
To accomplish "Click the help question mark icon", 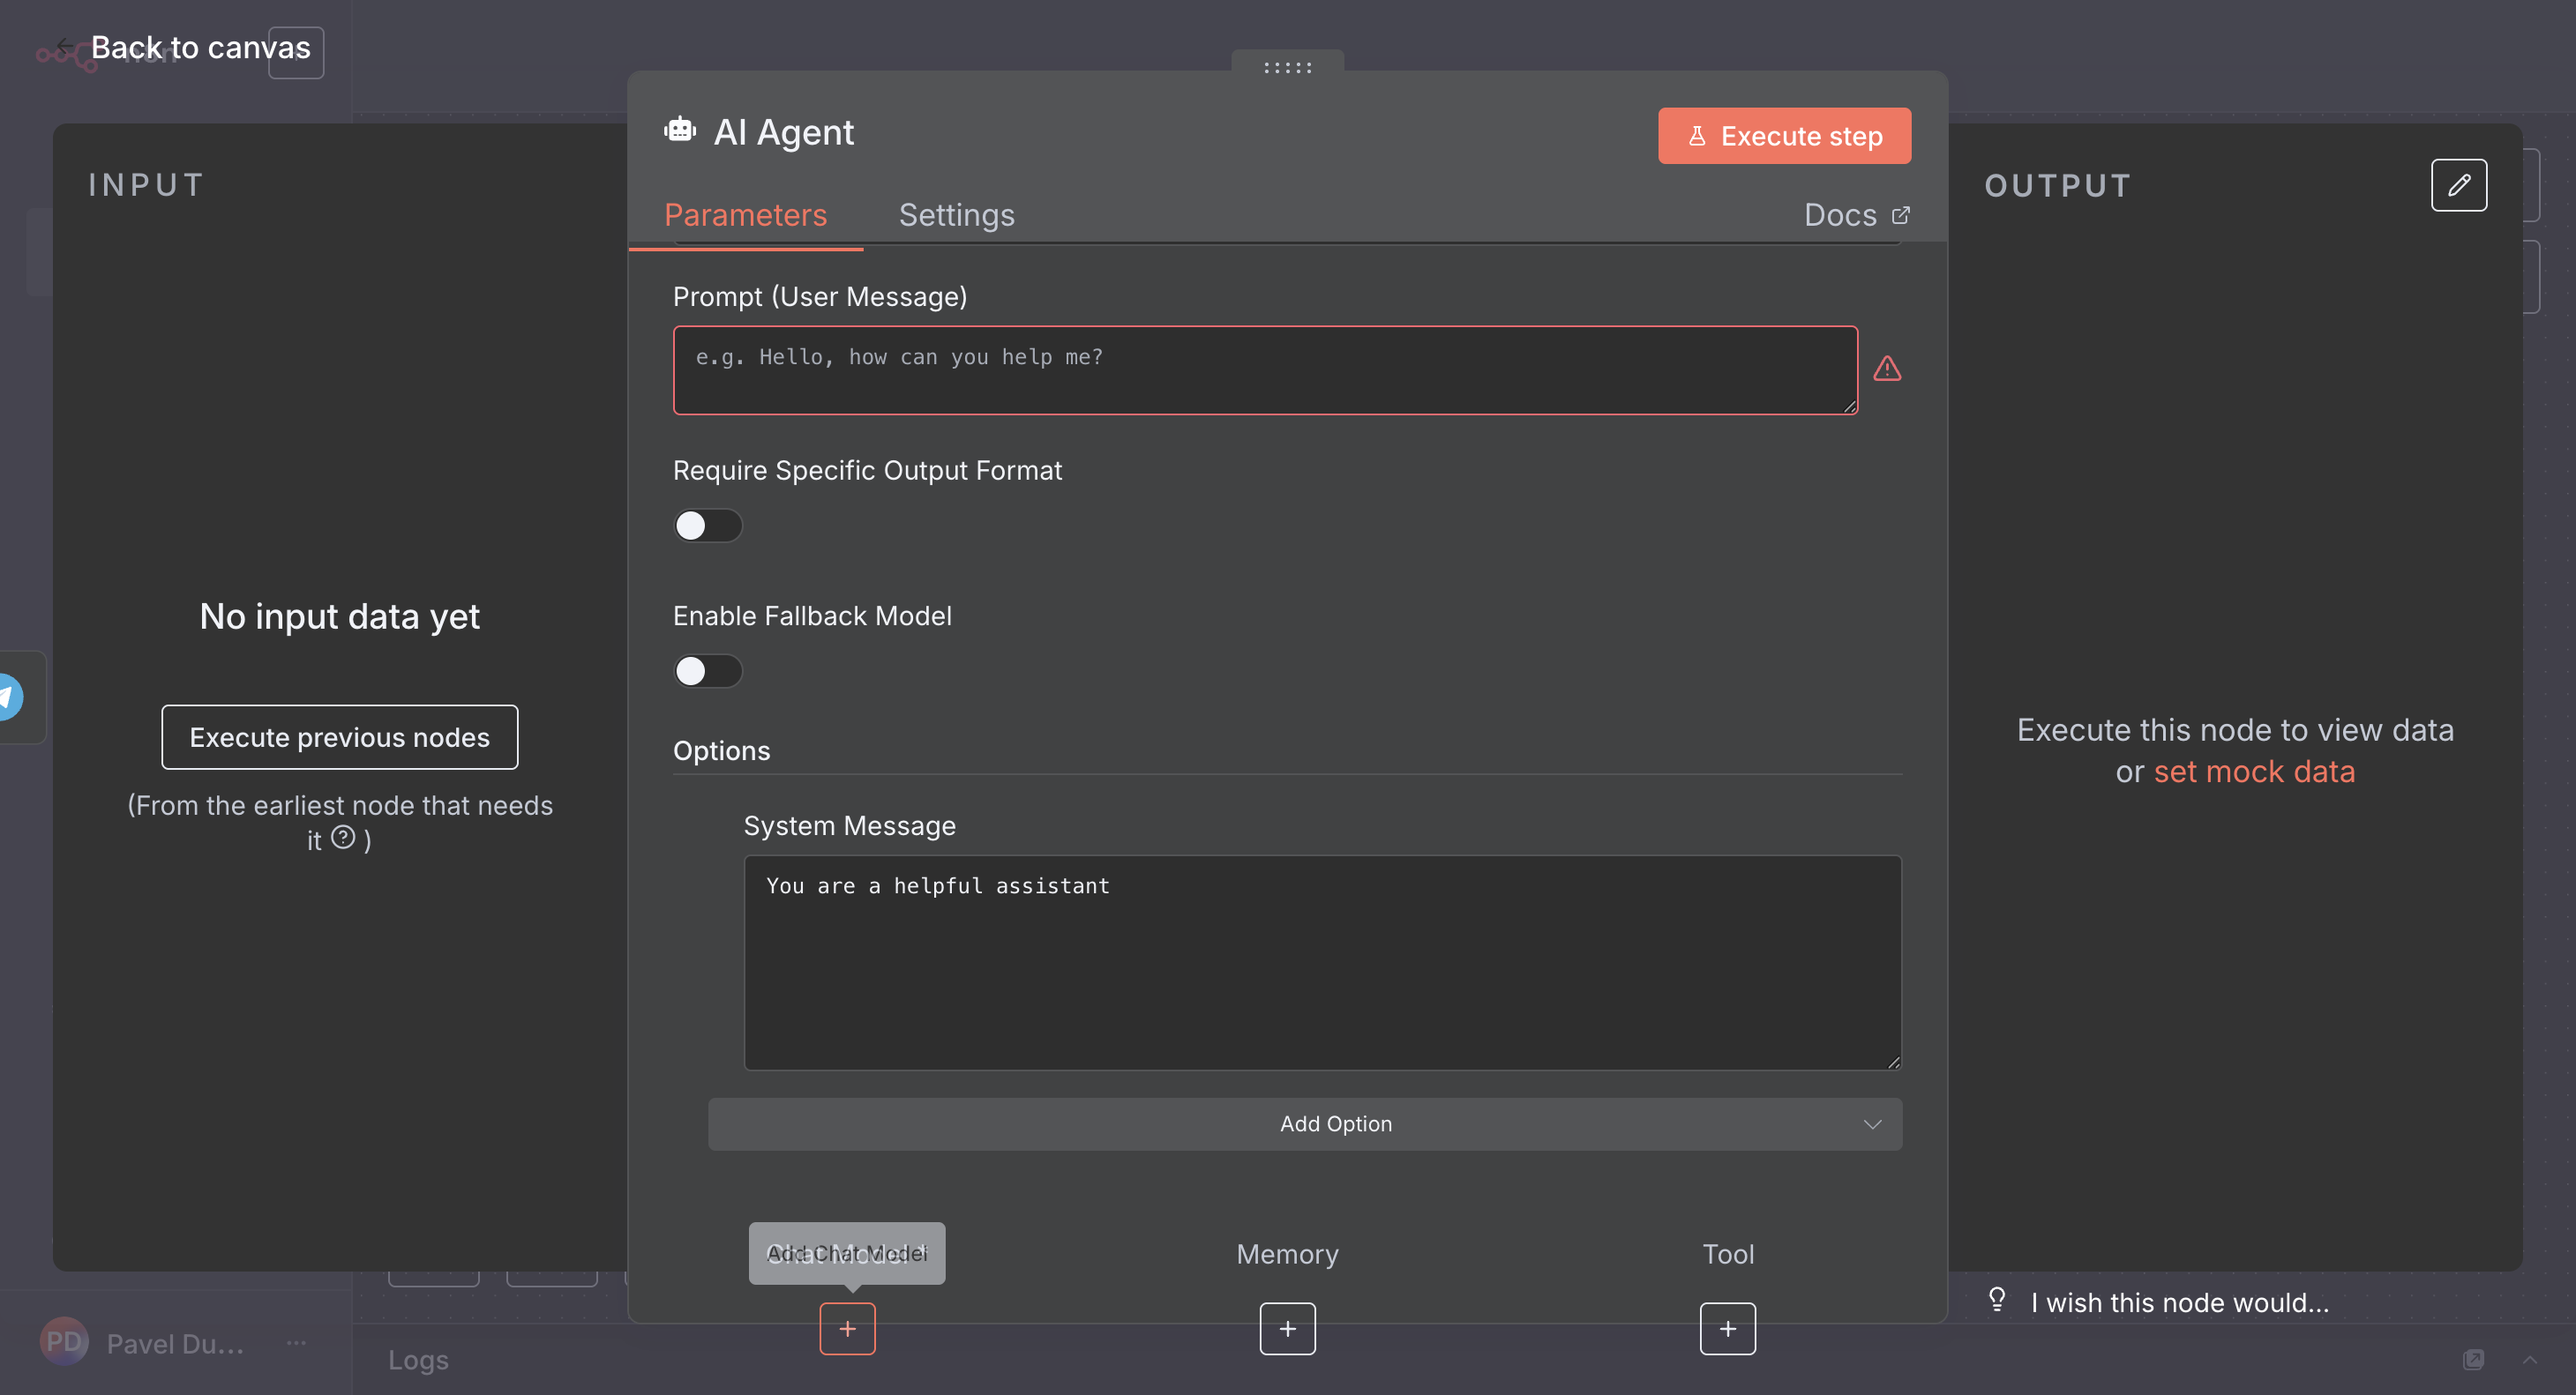I will (343, 838).
